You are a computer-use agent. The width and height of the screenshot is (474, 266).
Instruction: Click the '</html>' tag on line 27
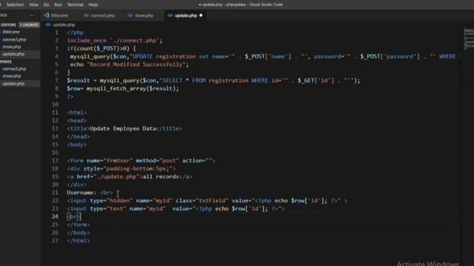[79, 240]
